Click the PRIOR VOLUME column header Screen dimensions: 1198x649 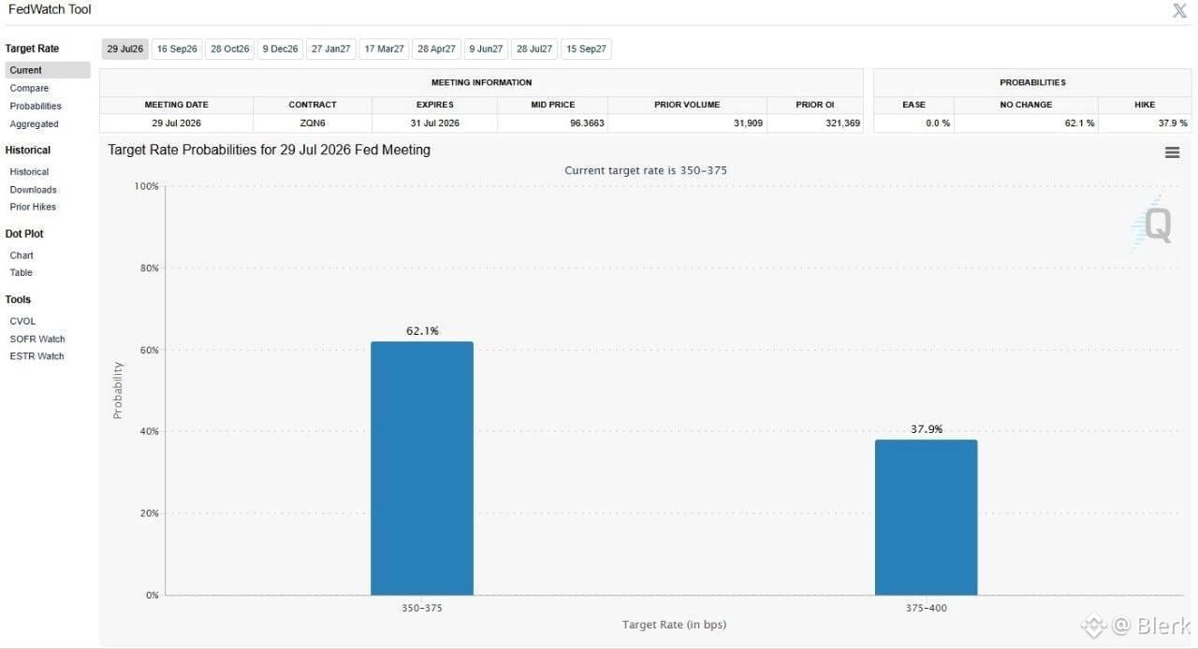(687, 105)
